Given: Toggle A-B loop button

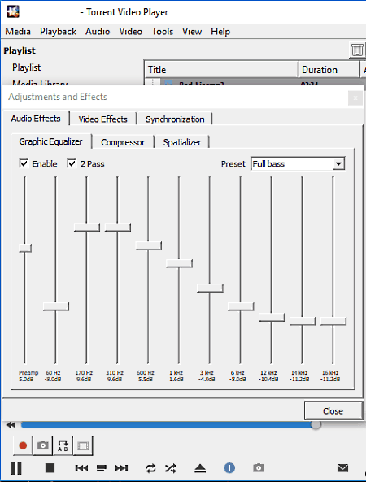Looking at the screenshot, I should tap(63, 445).
